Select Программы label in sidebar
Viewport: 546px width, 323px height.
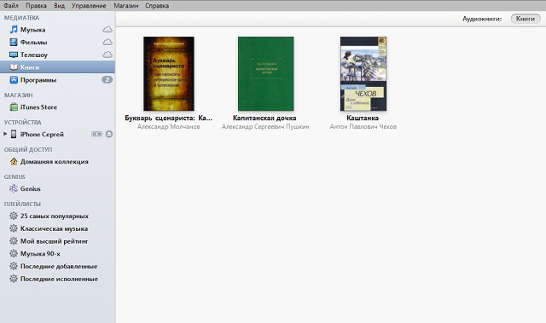point(38,80)
